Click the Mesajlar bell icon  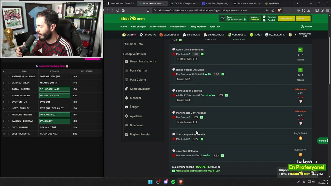point(126,98)
